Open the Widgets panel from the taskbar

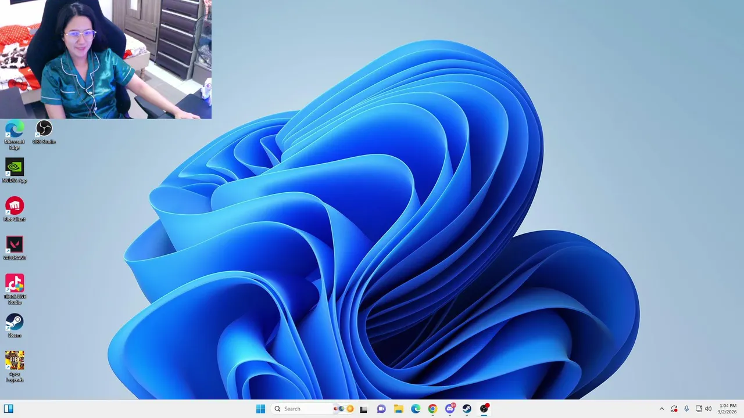point(9,409)
